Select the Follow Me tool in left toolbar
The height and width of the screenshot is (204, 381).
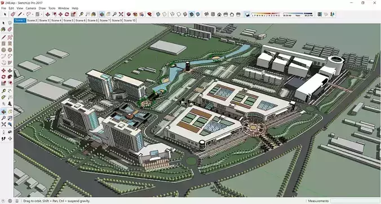tap(10, 77)
